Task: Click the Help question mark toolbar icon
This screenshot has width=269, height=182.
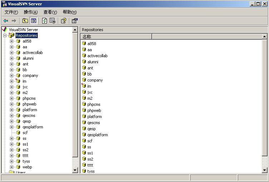Action: tap(64, 21)
